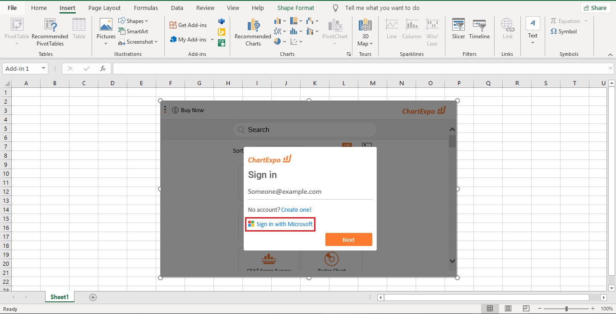Screen dimensions: 616x314
Task: Open the View tab
Action: click(233, 8)
